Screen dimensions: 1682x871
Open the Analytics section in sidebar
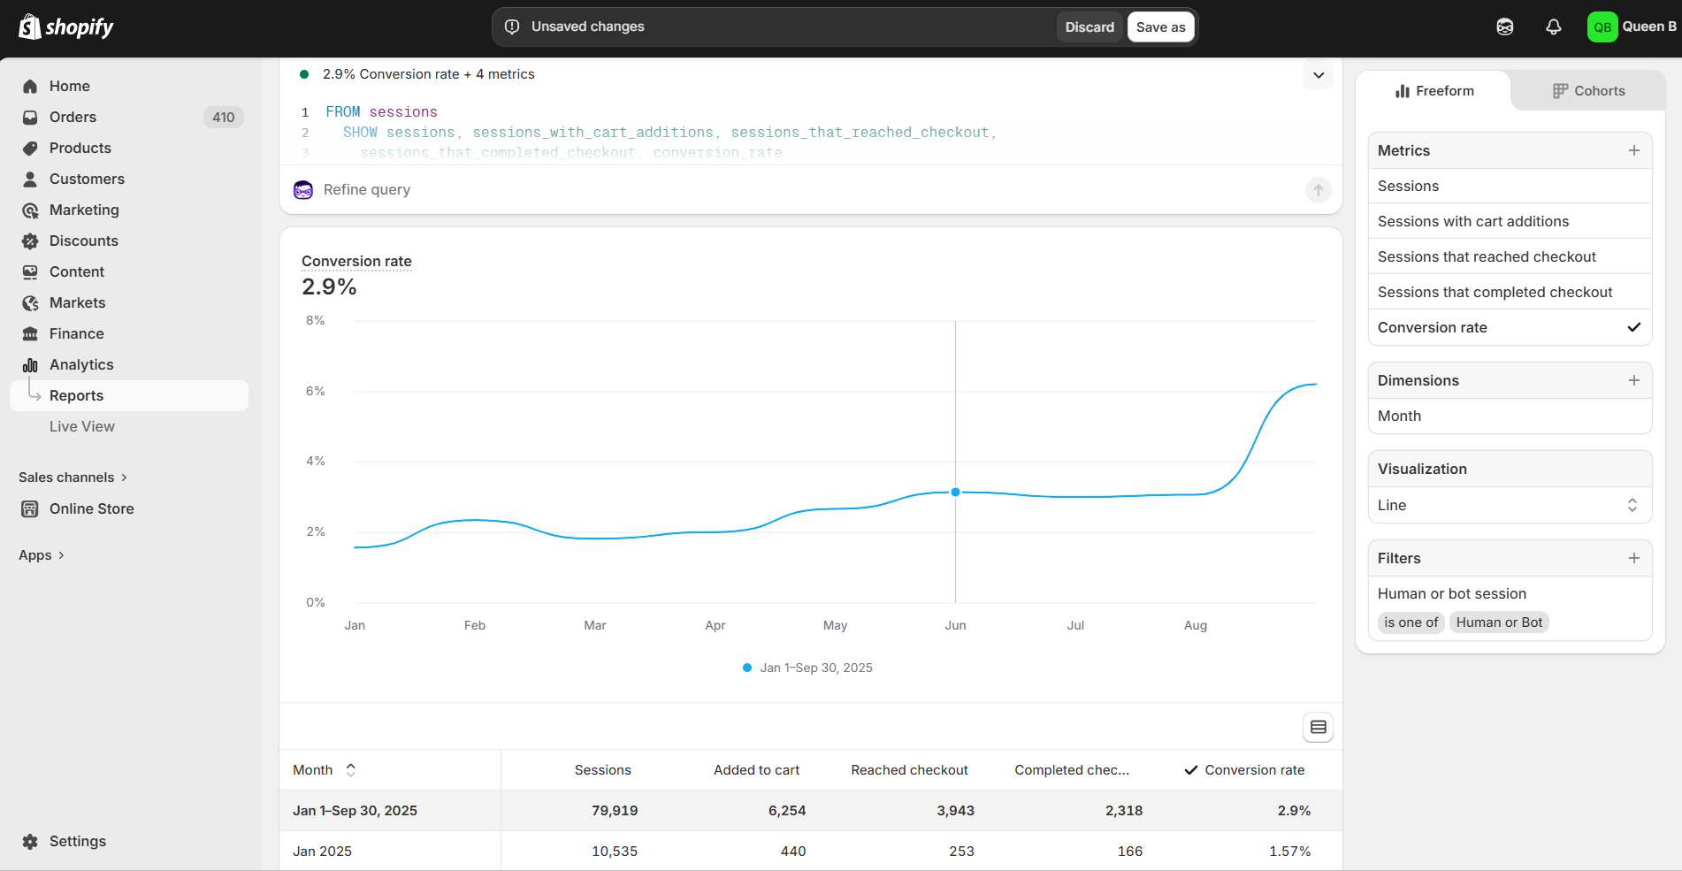click(x=80, y=364)
